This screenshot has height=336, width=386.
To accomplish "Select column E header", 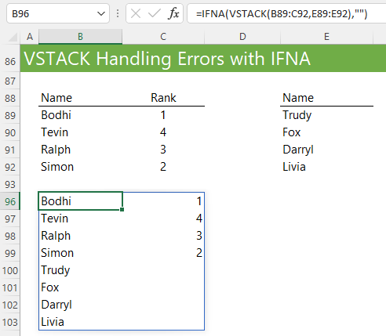I will 326,37.
